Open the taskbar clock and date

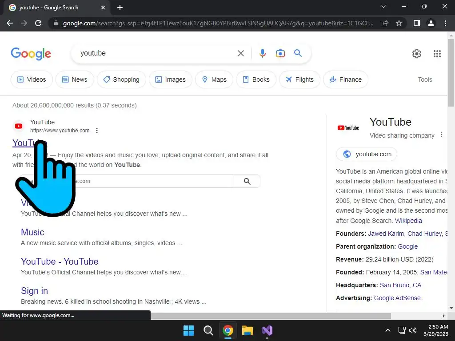(436, 330)
